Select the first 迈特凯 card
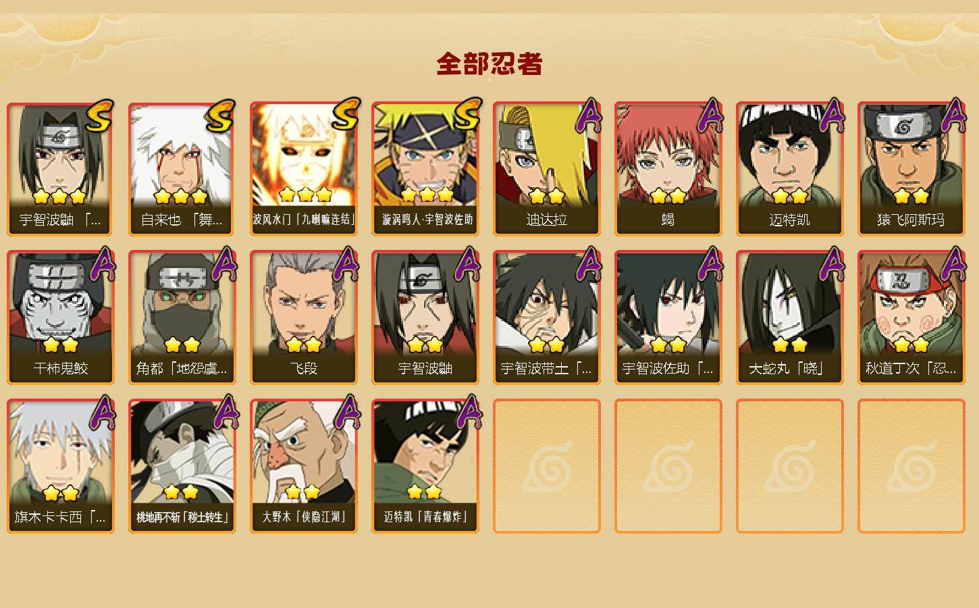979x608 pixels. click(x=789, y=169)
